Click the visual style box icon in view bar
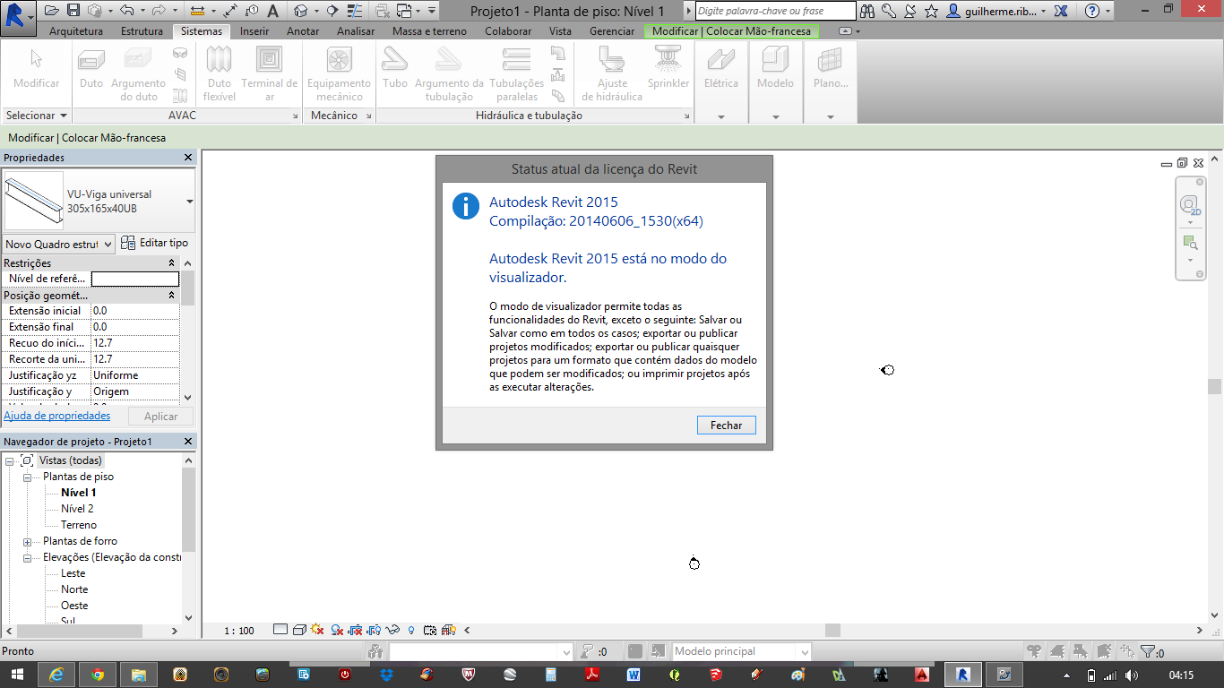1224x688 pixels. pos(300,630)
